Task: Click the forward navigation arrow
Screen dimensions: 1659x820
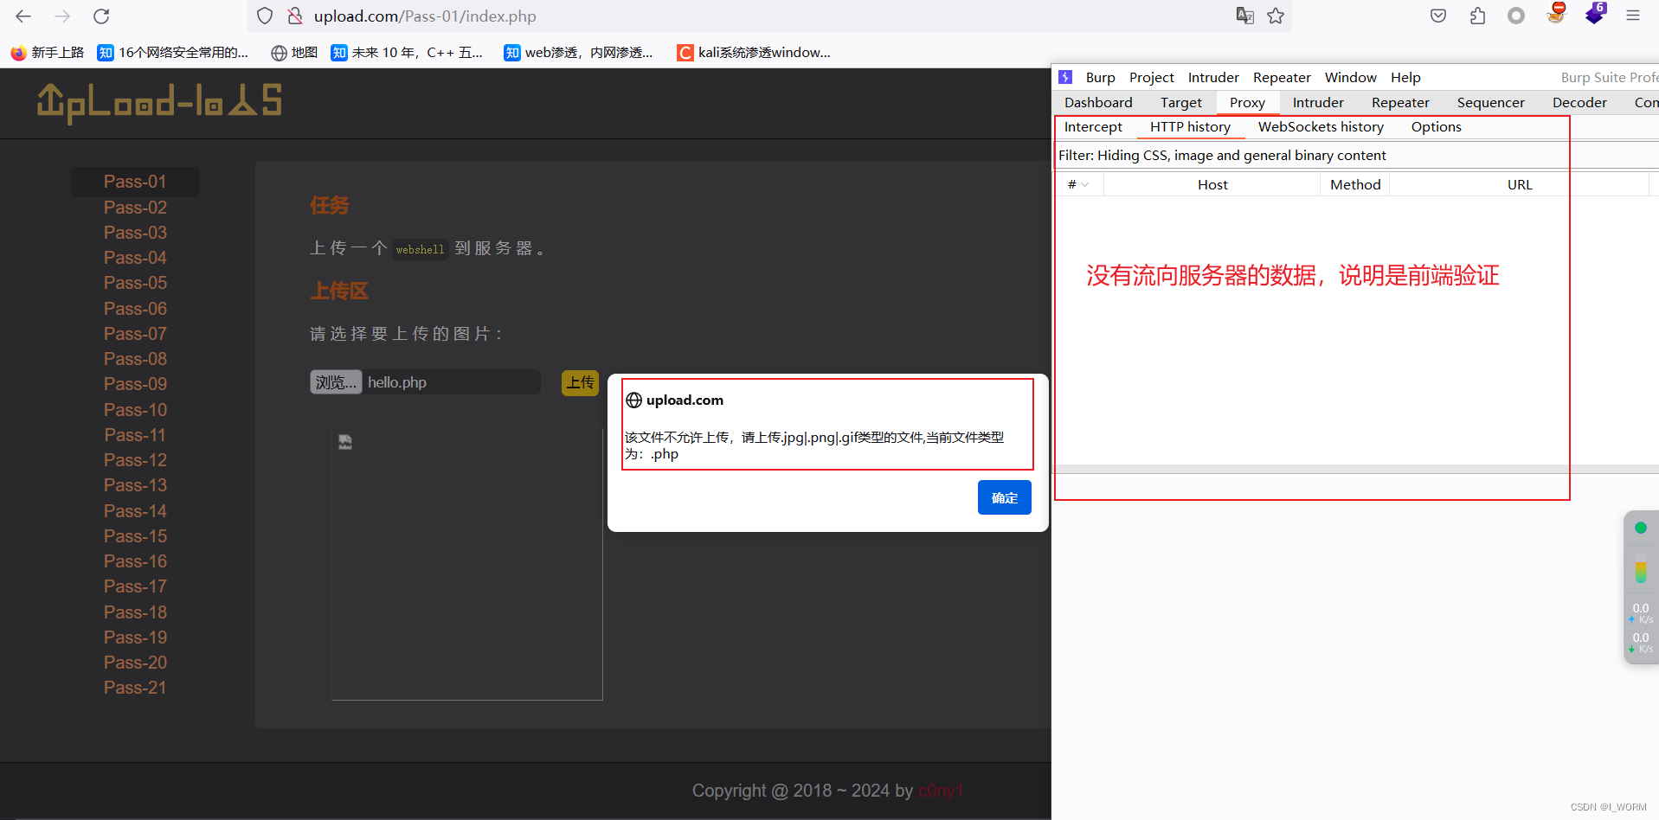Action: click(x=62, y=16)
